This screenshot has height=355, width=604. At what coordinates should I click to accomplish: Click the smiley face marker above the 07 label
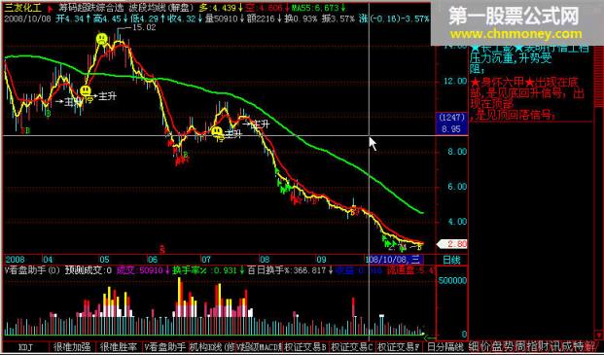(217, 131)
